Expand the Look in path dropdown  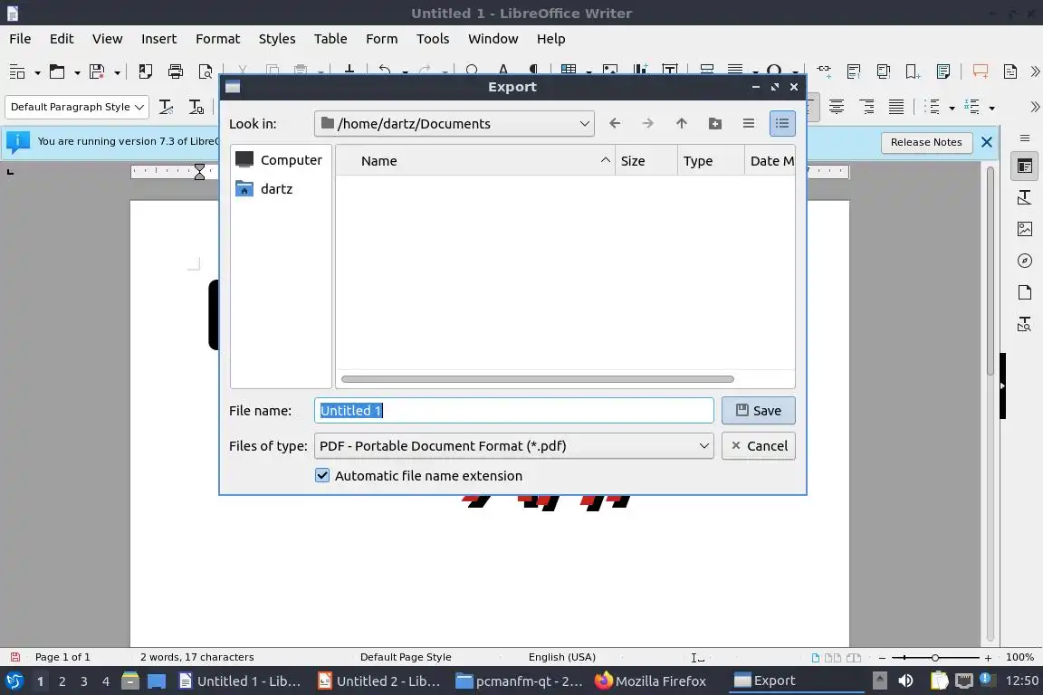point(455,124)
